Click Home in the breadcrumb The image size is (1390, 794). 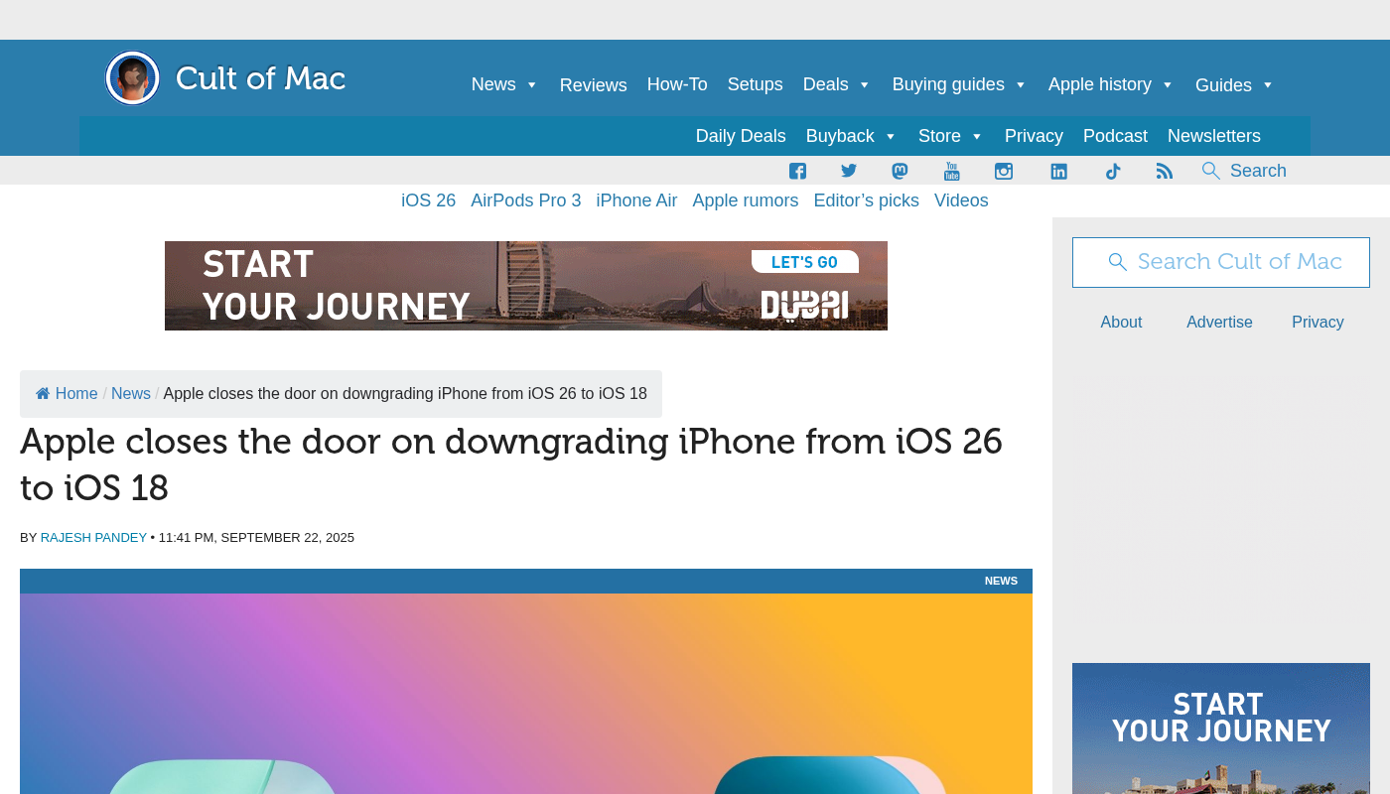click(x=75, y=394)
